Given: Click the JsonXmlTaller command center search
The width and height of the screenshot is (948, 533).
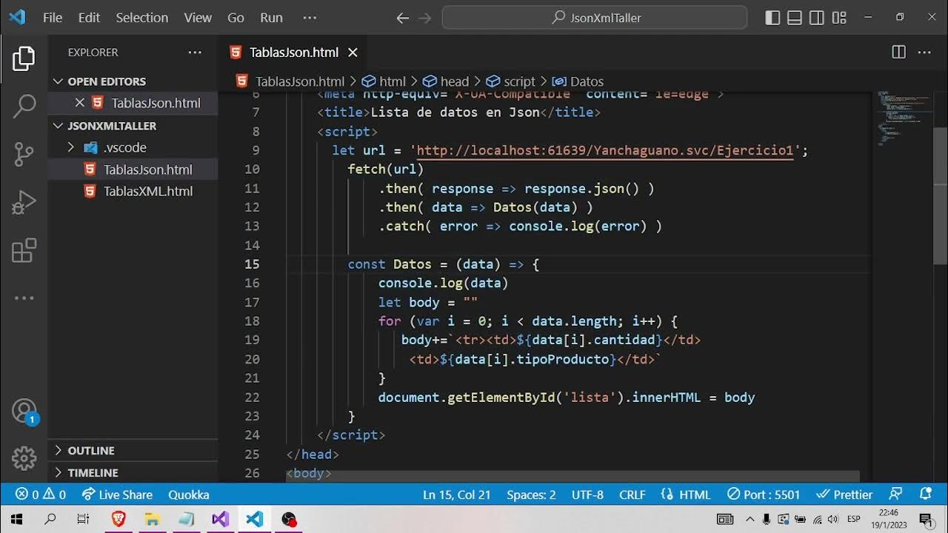Looking at the screenshot, I should pos(595,18).
